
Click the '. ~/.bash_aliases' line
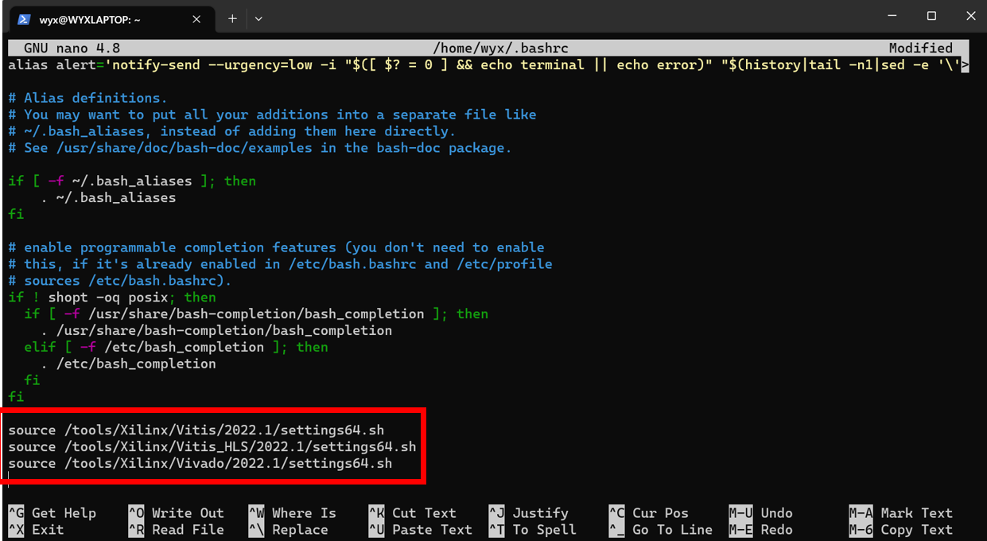click(x=108, y=198)
